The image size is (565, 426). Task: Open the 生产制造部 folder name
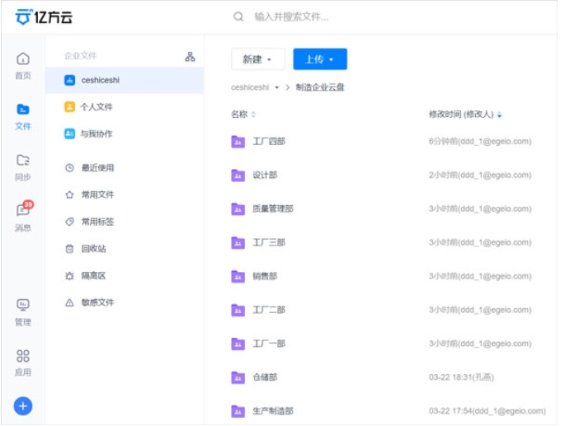click(273, 411)
